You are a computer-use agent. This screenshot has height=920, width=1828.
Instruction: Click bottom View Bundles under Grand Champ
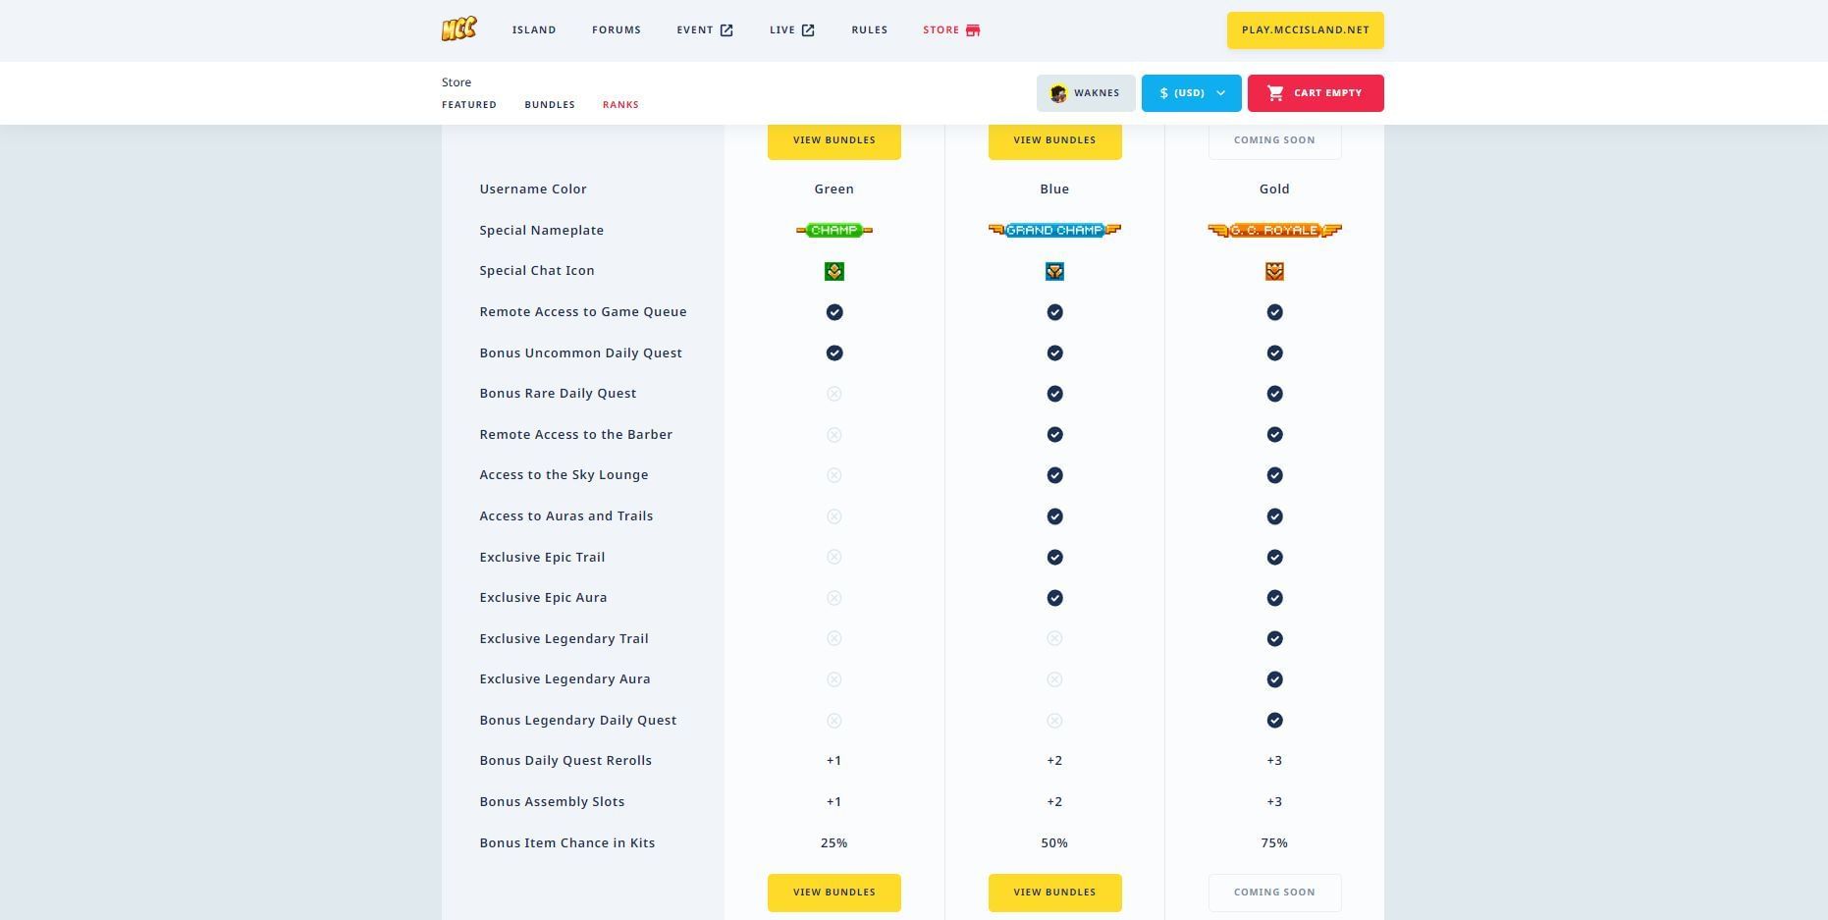(x=1054, y=893)
